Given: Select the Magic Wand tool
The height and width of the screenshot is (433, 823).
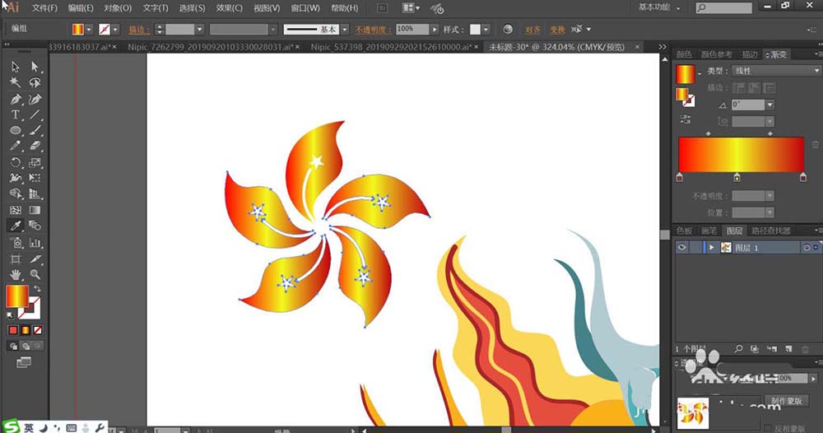Looking at the screenshot, I should [15, 82].
